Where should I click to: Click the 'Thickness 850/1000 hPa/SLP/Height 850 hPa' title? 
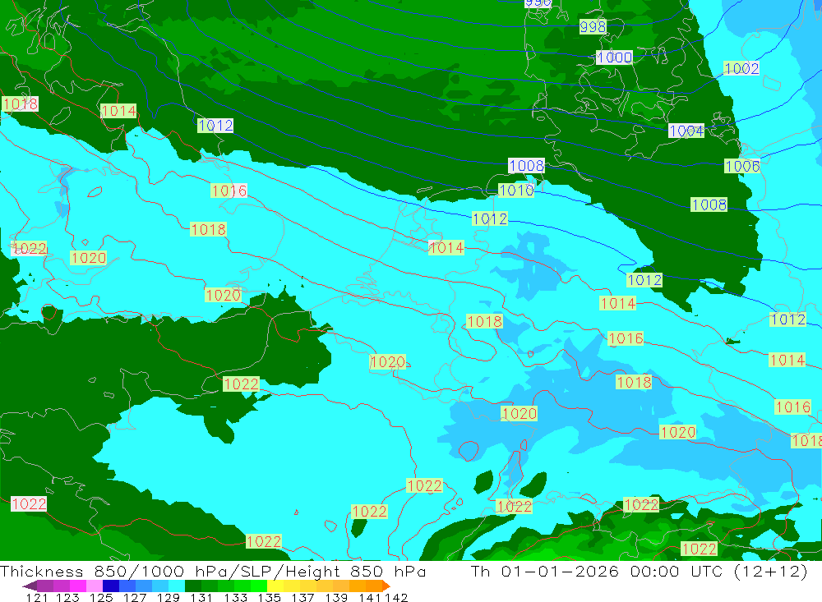point(213,571)
